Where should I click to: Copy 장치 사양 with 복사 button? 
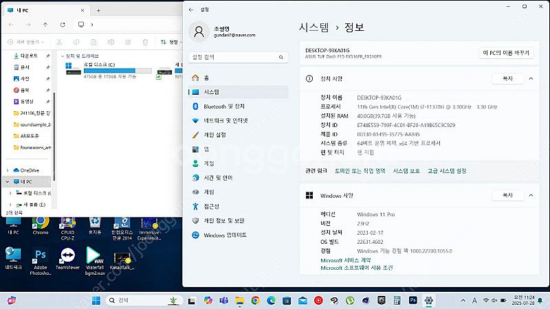coord(507,78)
